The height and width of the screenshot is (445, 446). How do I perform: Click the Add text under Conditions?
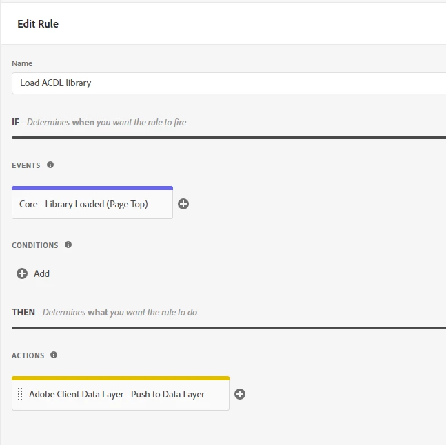coord(42,273)
